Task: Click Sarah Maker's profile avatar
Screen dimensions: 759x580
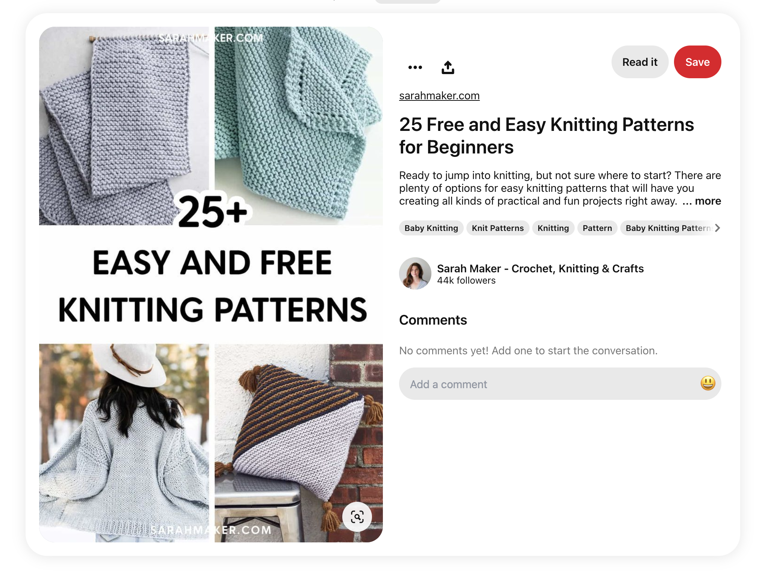Action: point(415,273)
